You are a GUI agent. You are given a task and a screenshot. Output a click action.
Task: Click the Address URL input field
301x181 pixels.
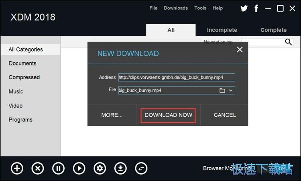pos(177,77)
